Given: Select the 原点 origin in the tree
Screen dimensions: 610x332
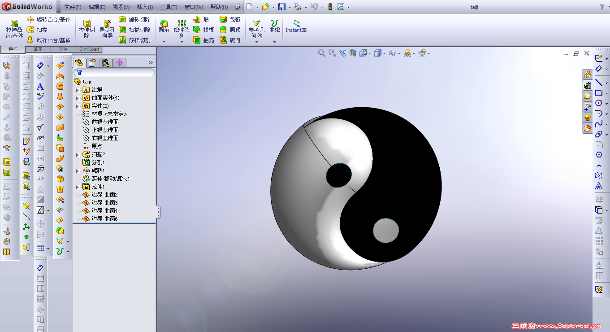Looking at the screenshot, I should click(x=92, y=146).
